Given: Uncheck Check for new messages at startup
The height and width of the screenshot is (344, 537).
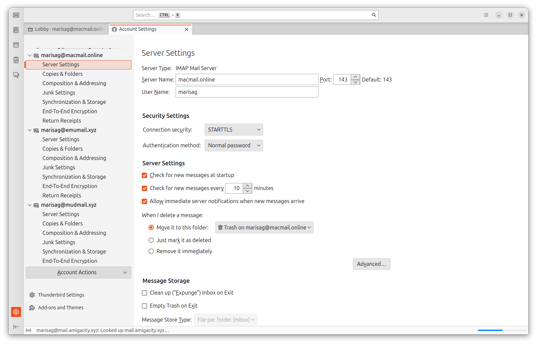Looking at the screenshot, I should (144, 175).
